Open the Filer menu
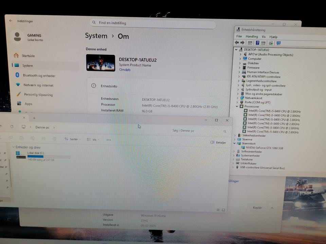The image size is (326, 244). 239,36
